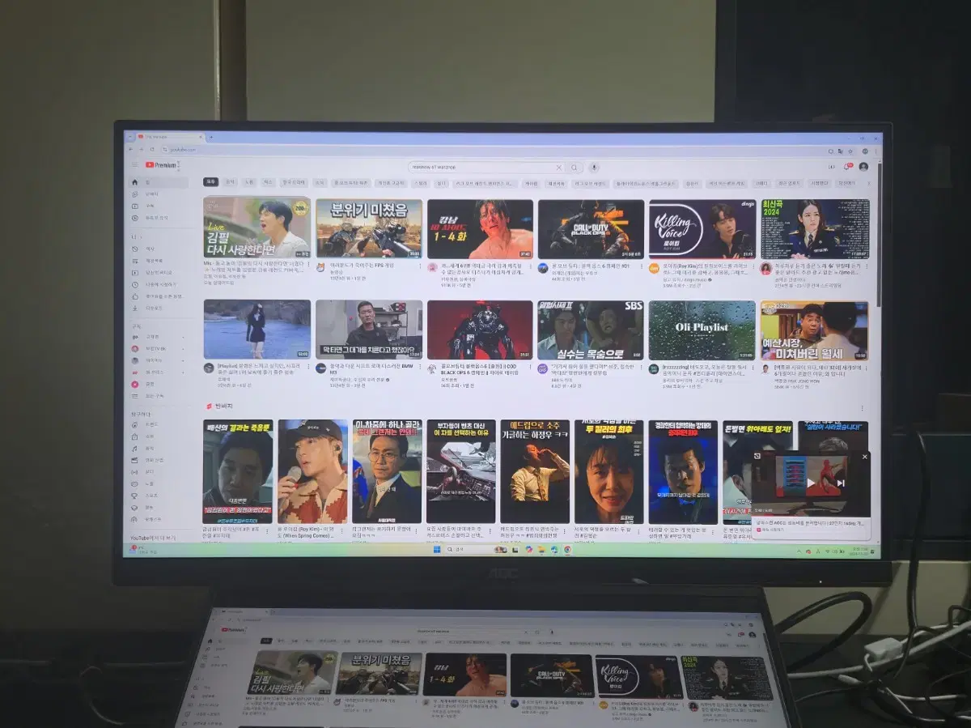Open the notifications bell
This screenshot has height=728, width=971.
click(847, 166)
